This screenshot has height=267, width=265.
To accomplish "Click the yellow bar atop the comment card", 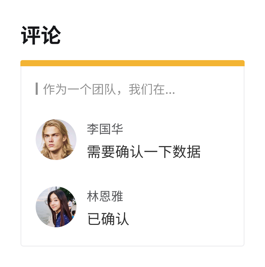I will pyautogui.click(x=132, y=63).
